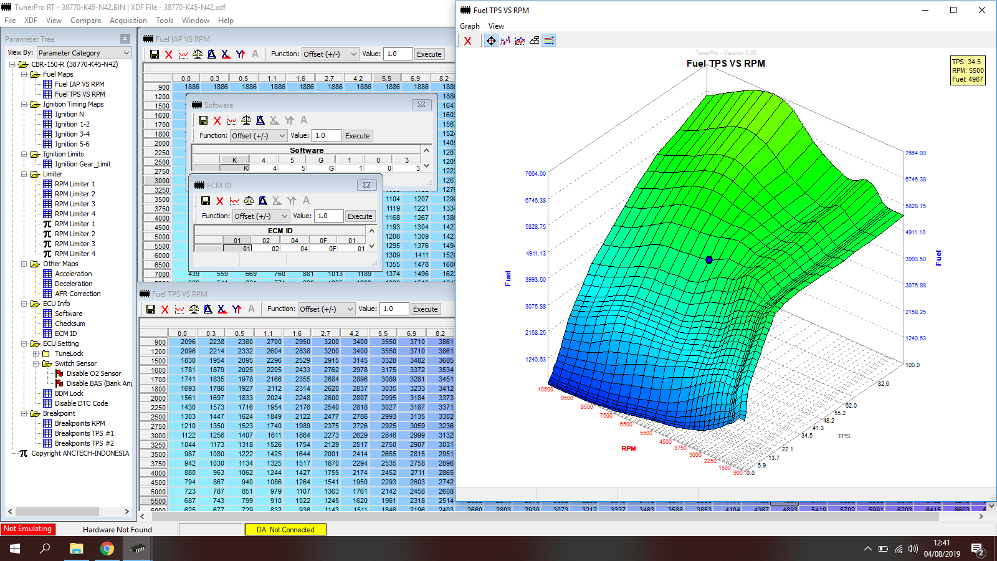Click the Not Emulating status indicator

[x=28, y=529]
